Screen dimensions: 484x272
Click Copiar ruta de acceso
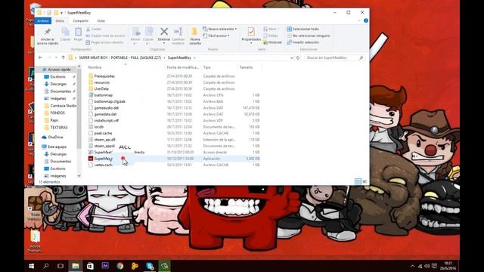(x=106, y=36)
